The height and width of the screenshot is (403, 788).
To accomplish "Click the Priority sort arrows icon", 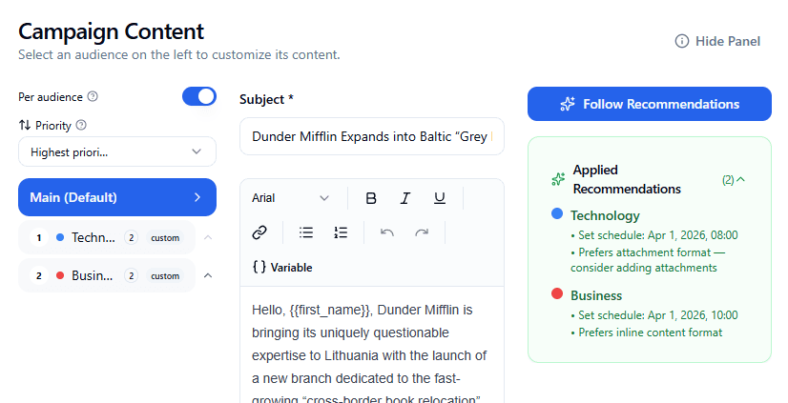I will (x=25, y=125).
